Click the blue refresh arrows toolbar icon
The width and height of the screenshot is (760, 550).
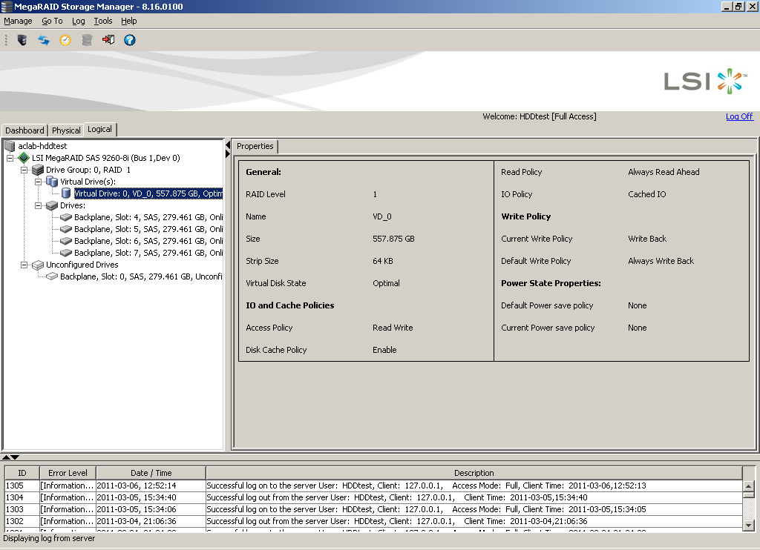[44, 40]
